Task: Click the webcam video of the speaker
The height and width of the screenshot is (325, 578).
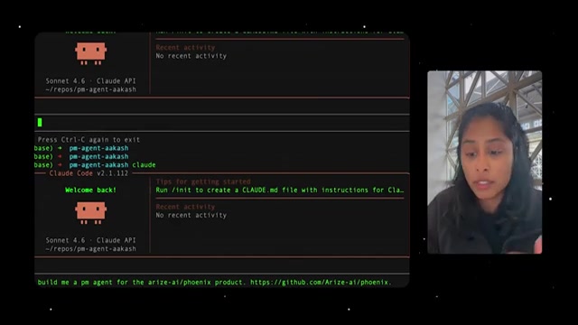Action: click(x=485, y=162)
